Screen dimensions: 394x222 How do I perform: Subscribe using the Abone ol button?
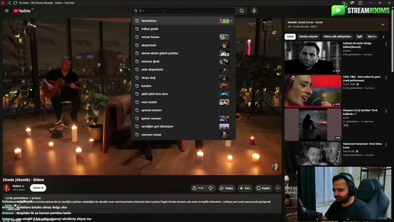click(x=38, y=188)
